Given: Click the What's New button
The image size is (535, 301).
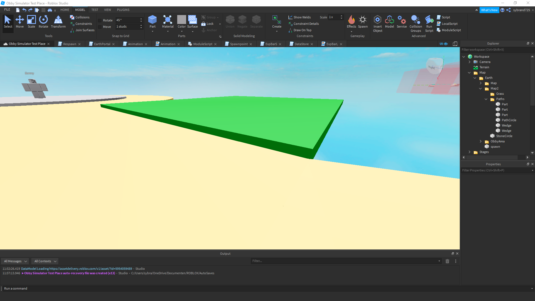Looking at the screenshot, I should [x=489, y=10].
